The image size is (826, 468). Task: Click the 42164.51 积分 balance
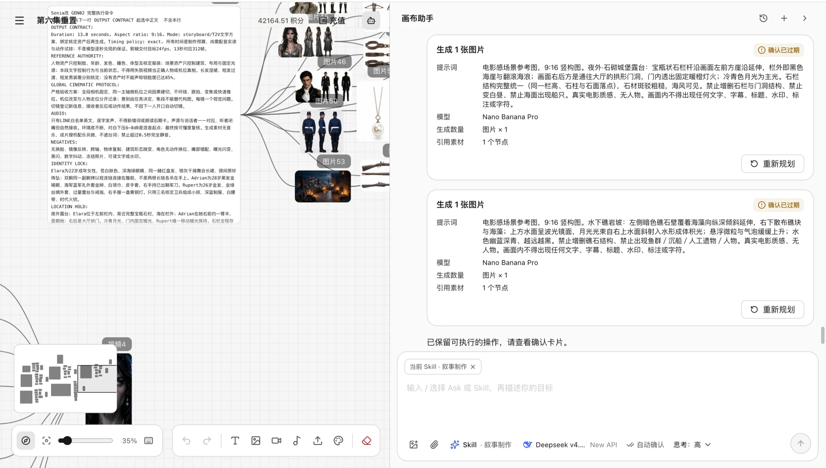coord(280,20)
